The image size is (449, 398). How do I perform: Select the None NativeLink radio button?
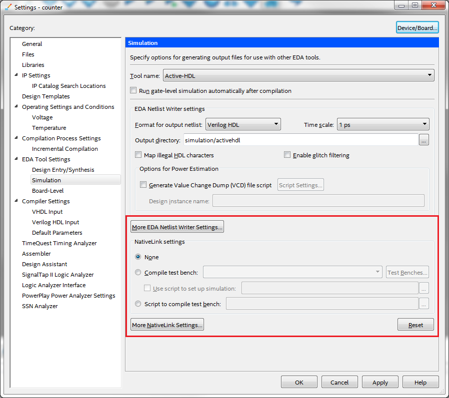(x=138, y=257)
